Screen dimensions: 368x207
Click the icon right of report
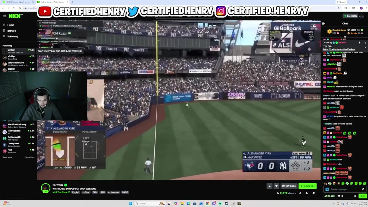[313, 193]
